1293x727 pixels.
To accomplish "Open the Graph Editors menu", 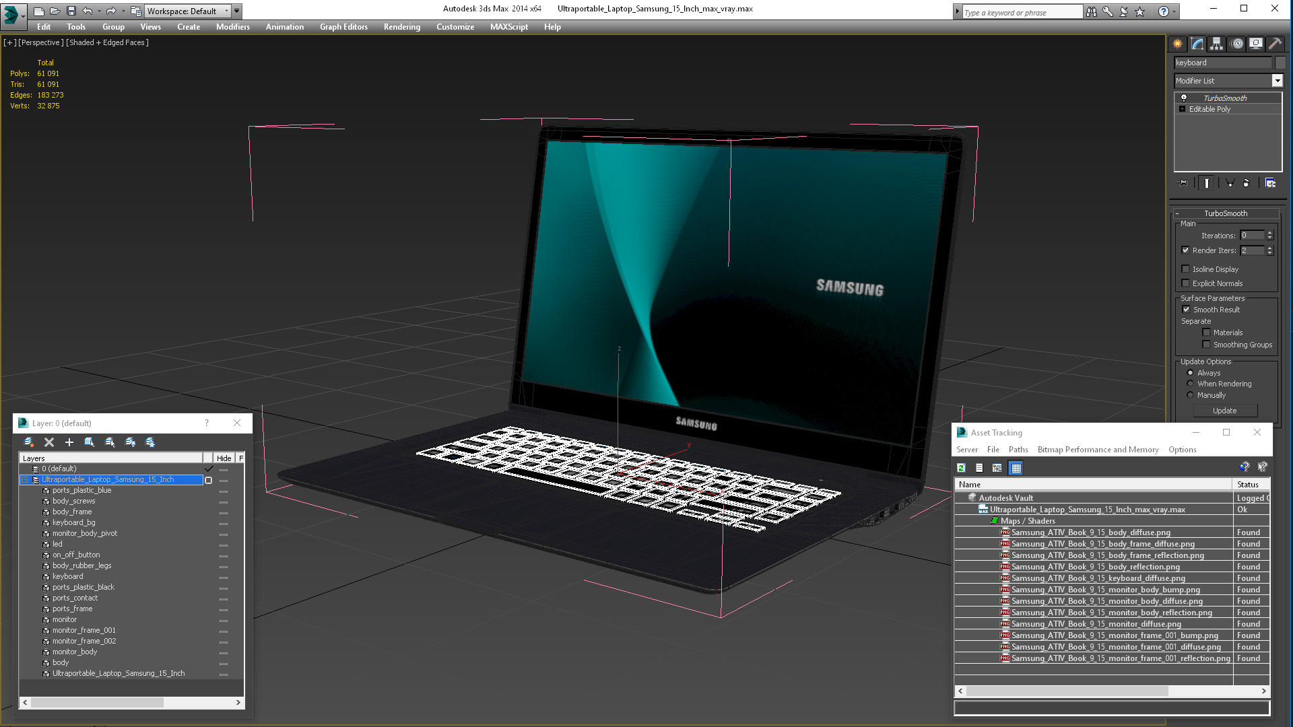I will coord(343,27).
